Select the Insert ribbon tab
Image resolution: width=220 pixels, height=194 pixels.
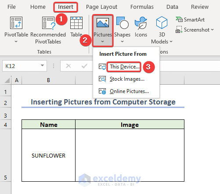pyautogui.click(x=65, y=7)
